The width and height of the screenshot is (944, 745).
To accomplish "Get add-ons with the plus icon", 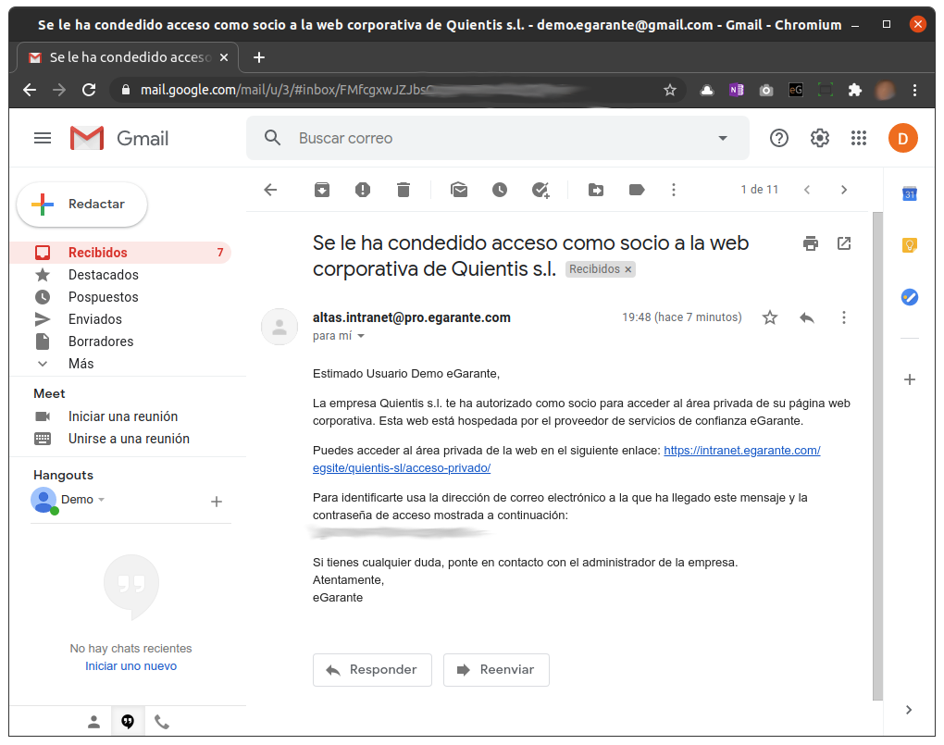I will click(910, 379).
